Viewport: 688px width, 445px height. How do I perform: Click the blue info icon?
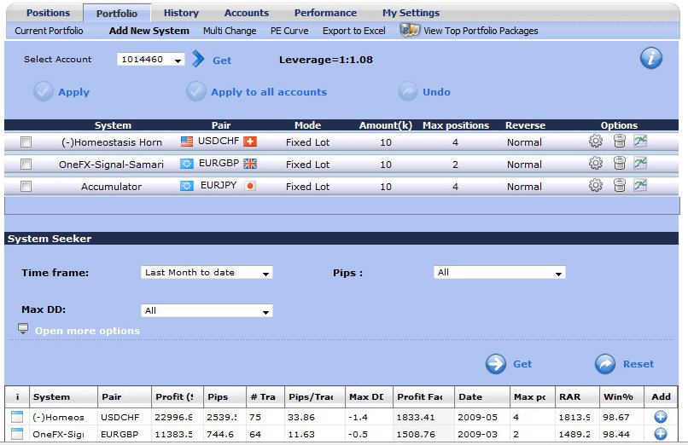pos(651,58)
